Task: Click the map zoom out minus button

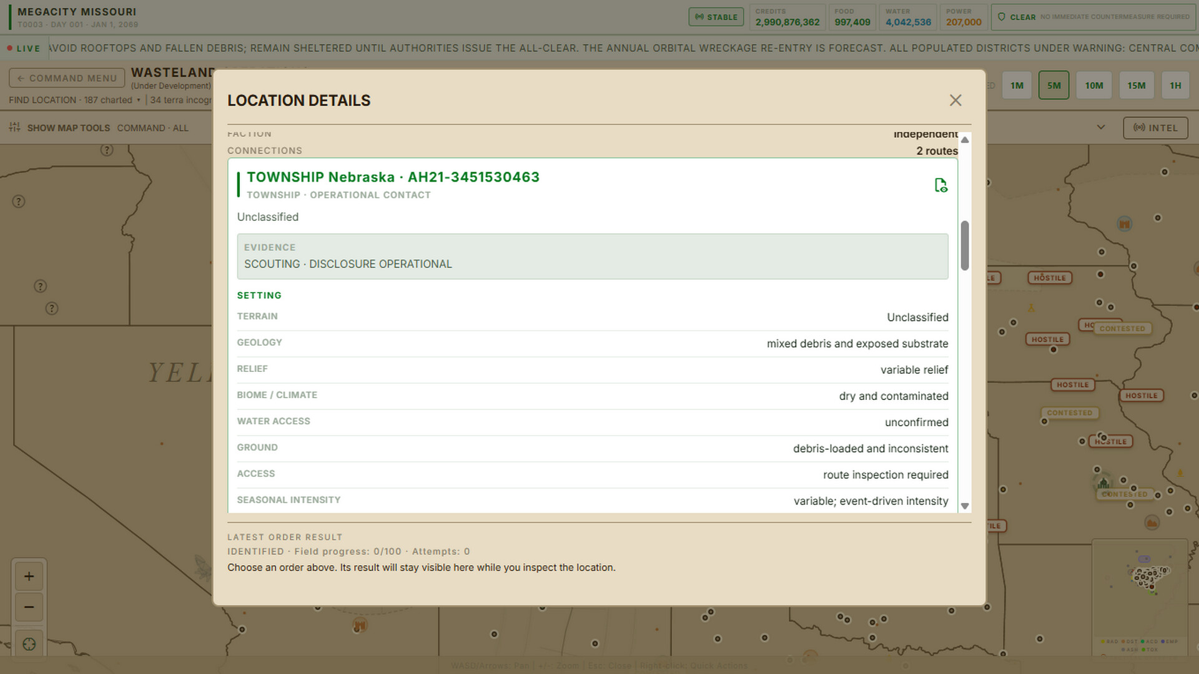Action: coord(29,607)
